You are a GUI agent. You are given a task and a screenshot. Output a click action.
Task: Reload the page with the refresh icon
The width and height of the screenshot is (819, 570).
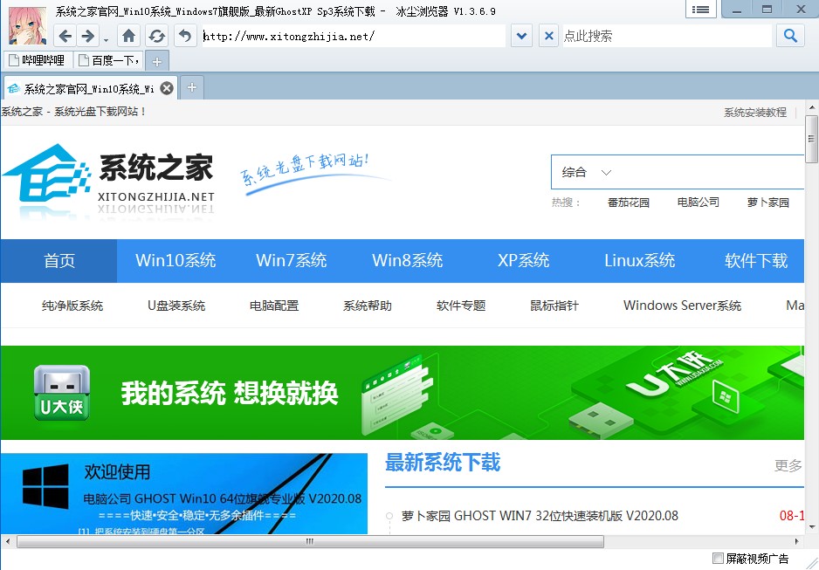point(156,36)
